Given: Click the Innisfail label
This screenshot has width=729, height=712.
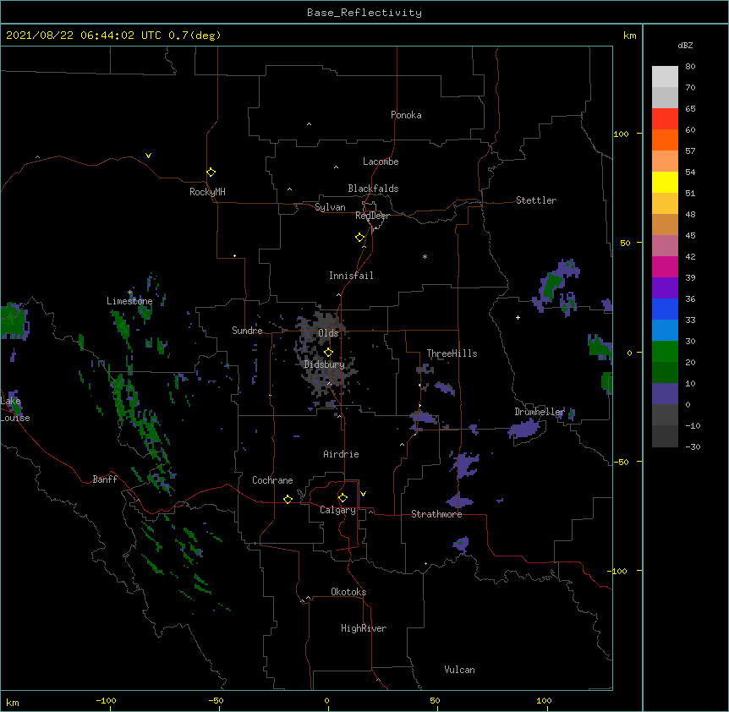Looking at the screenshot, I should 351,276.
